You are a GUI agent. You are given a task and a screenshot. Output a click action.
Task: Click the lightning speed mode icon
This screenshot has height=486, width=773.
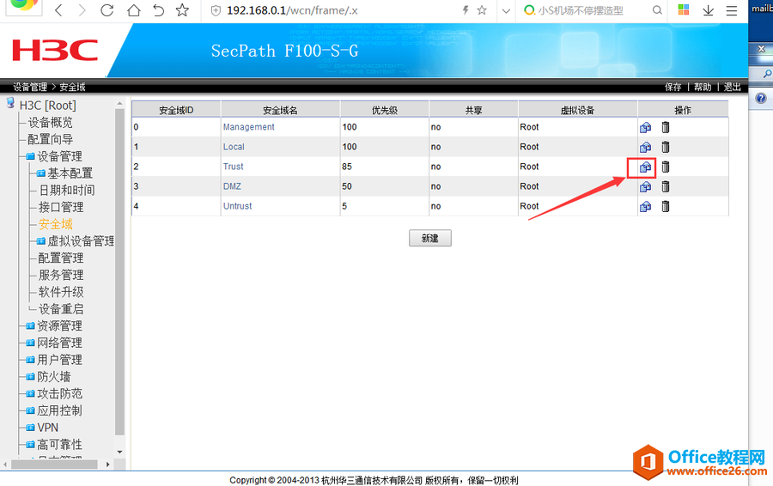(465, 9)
